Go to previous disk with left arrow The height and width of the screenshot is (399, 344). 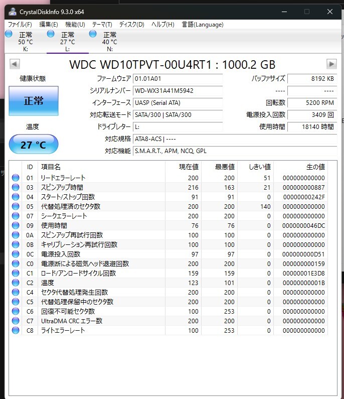pos(15,64)
